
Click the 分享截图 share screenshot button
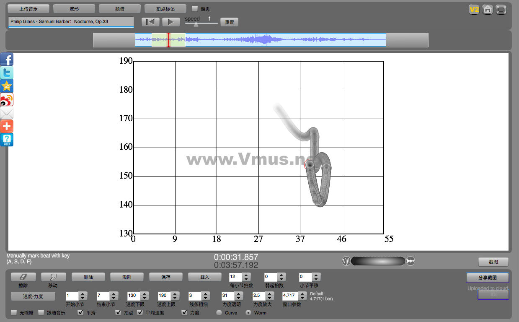click(487, 278)
